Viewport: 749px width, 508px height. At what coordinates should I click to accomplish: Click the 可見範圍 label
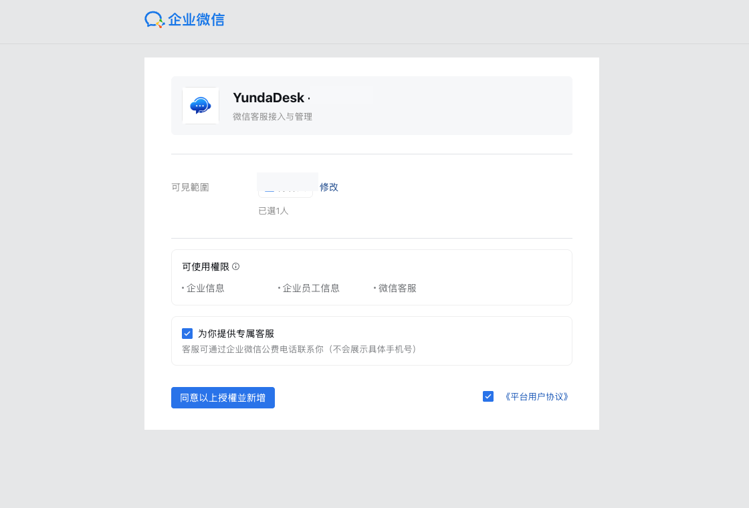[190, 187]
